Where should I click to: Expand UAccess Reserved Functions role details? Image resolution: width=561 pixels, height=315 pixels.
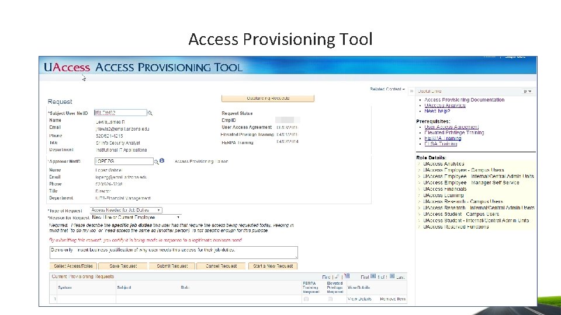click(x=420, y=227)
